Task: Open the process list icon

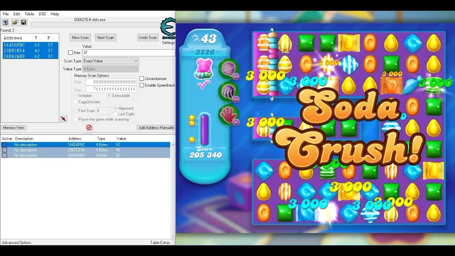Action: click(x=5, y=22)
